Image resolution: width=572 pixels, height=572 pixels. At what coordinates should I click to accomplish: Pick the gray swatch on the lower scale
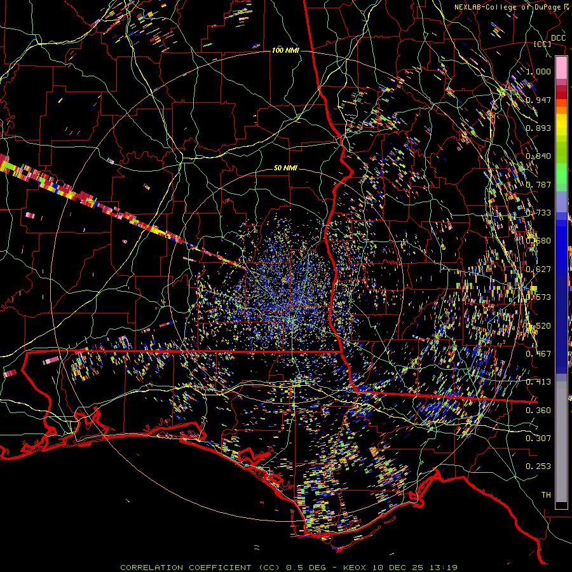(x=561, y=442)
